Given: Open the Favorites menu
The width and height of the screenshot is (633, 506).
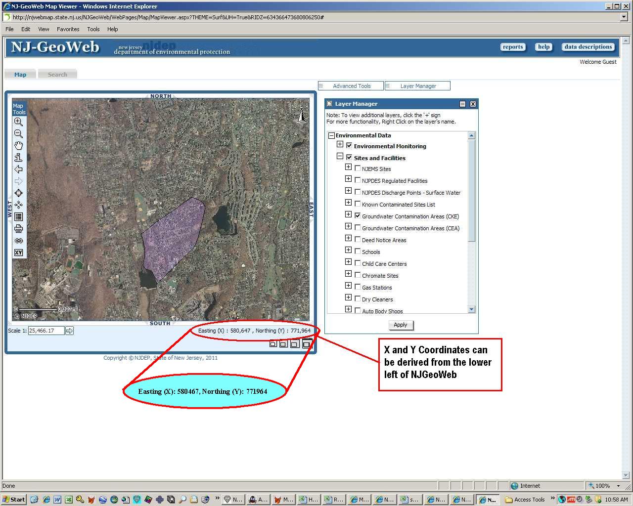Looking at the screenshot, I should (x=68, y=29).
